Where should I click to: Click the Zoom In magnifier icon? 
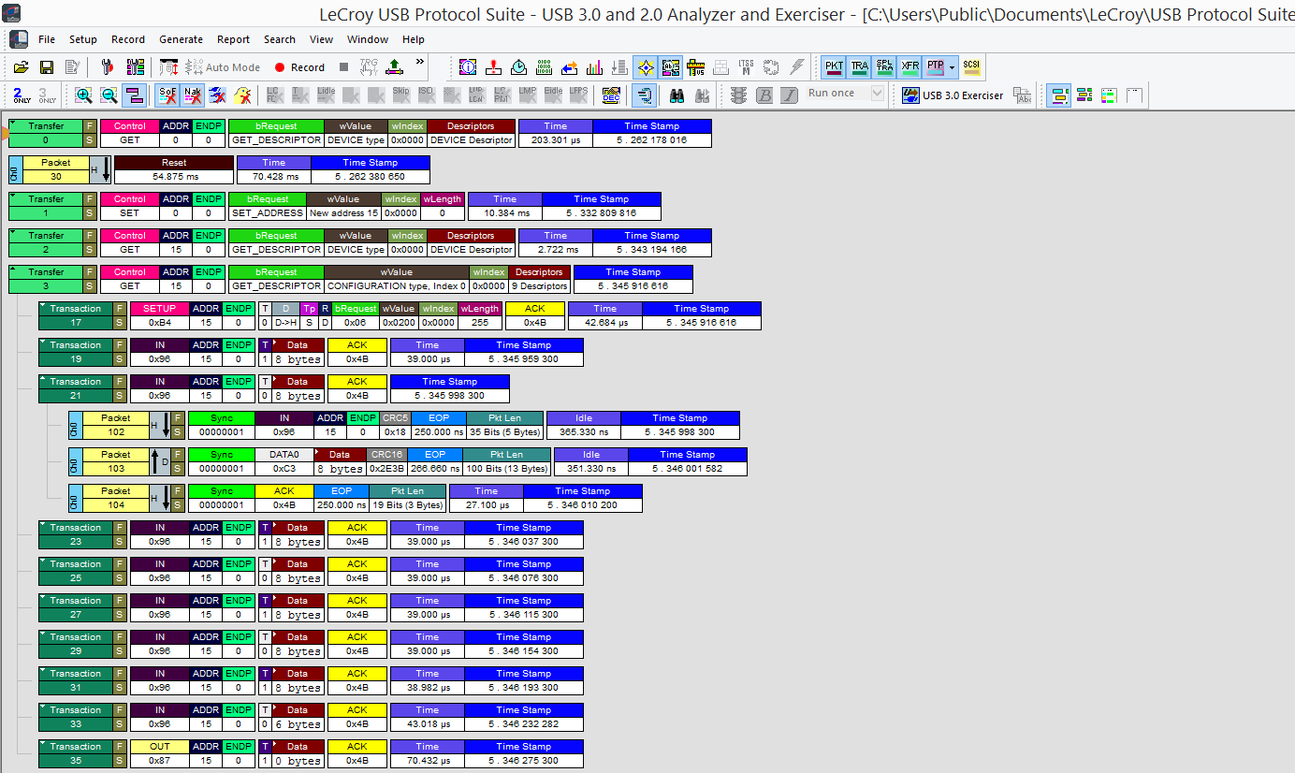point(84,95)
